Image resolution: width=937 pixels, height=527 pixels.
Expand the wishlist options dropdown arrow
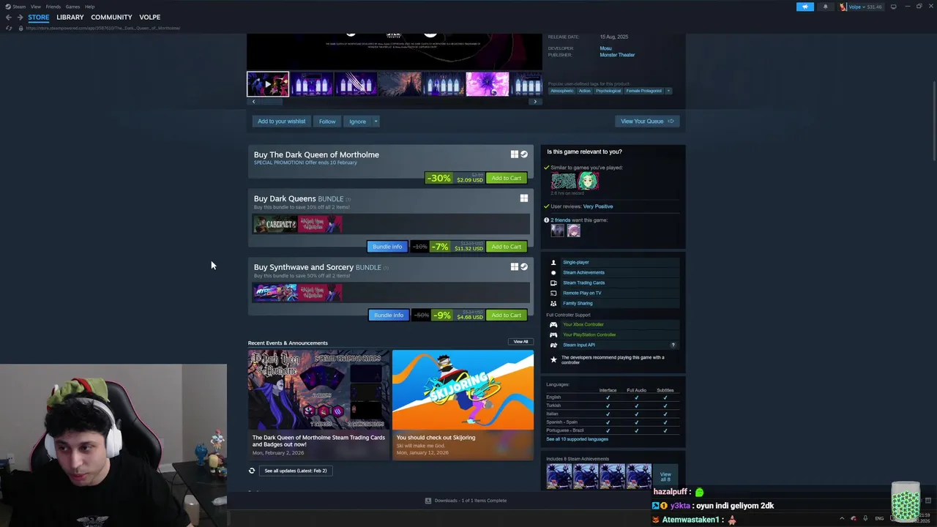pos(376,122)
